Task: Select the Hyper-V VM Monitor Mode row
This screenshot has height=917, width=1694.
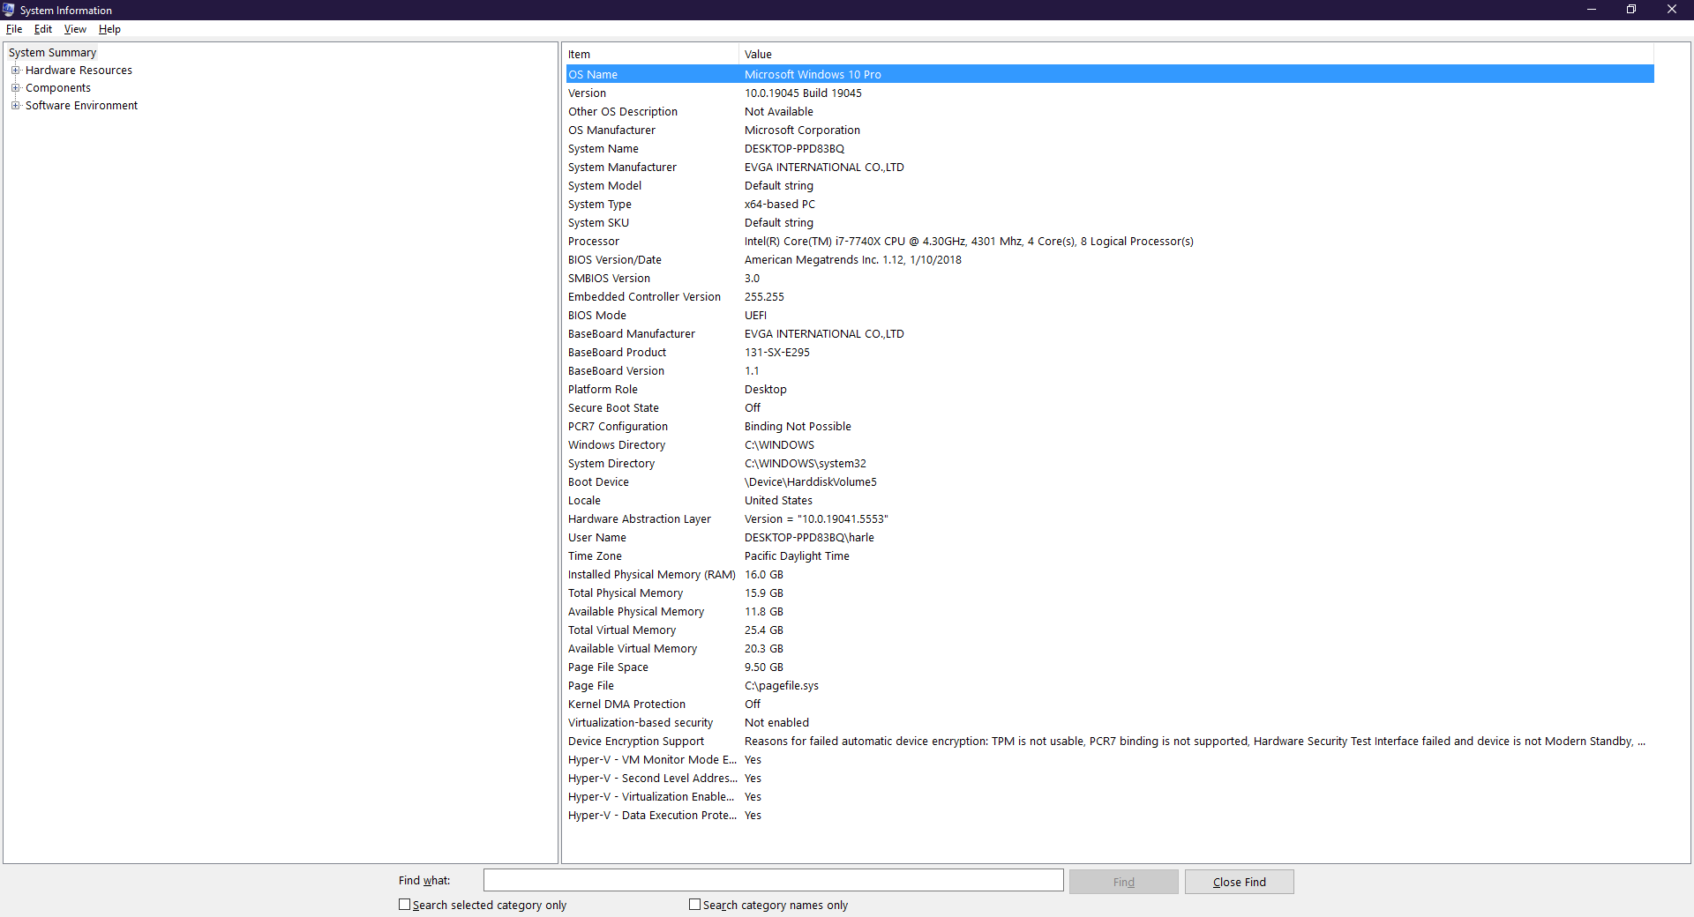Action: coord(1110,760)
